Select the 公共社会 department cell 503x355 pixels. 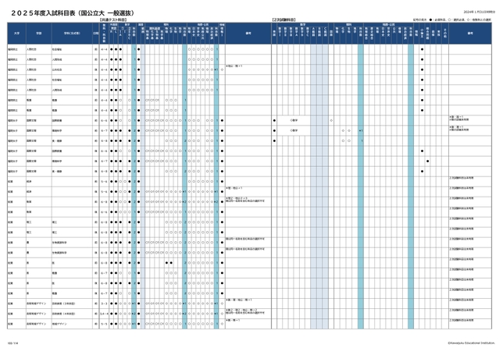[x=58, y=69]
